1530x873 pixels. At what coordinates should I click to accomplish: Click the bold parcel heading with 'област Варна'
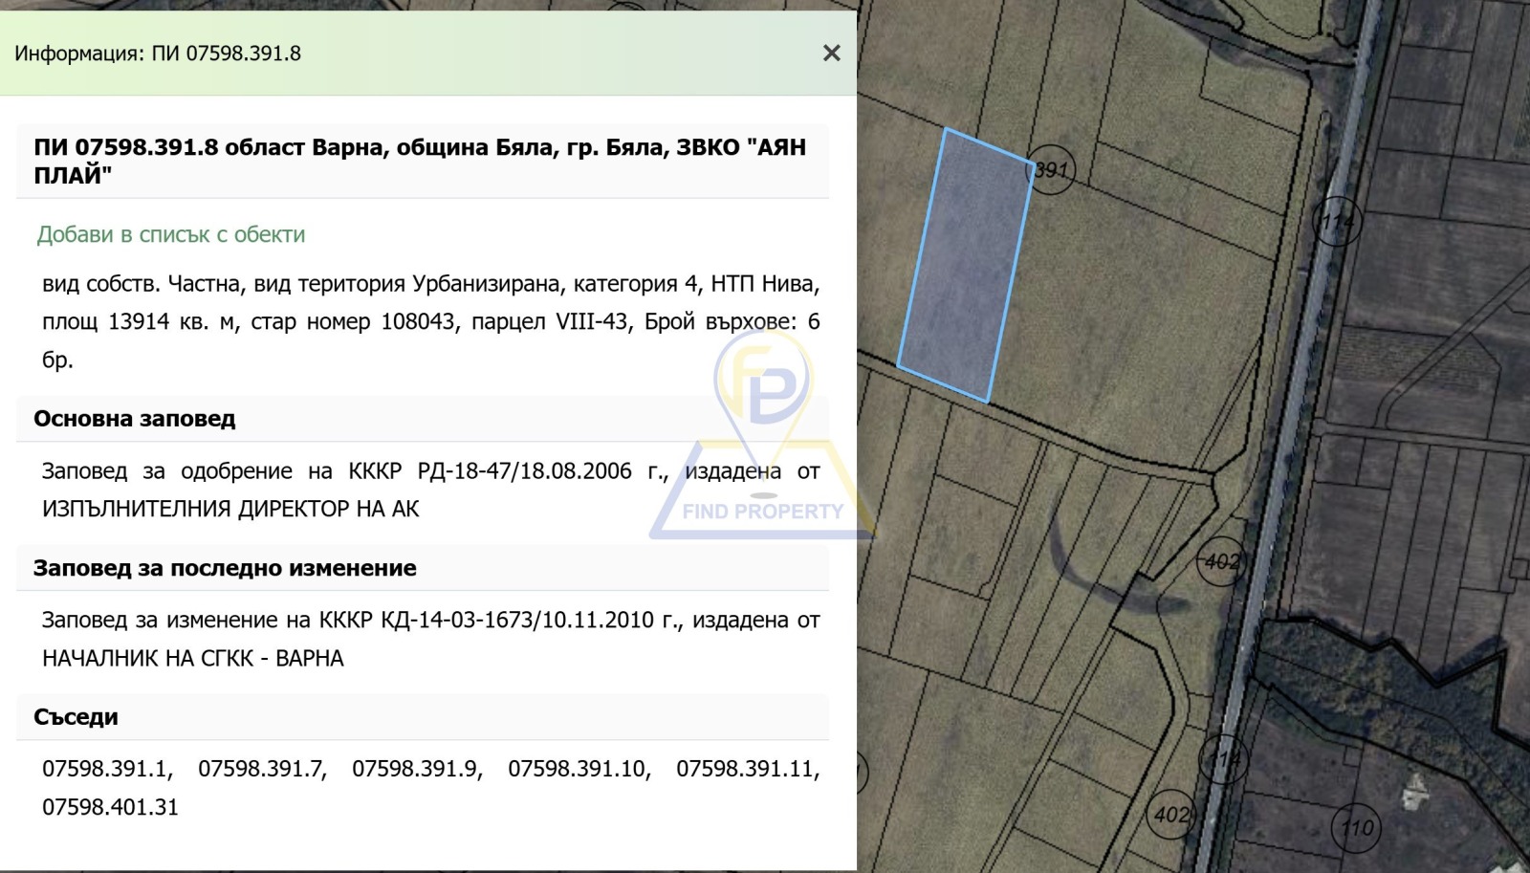click(x=420, y=161)
